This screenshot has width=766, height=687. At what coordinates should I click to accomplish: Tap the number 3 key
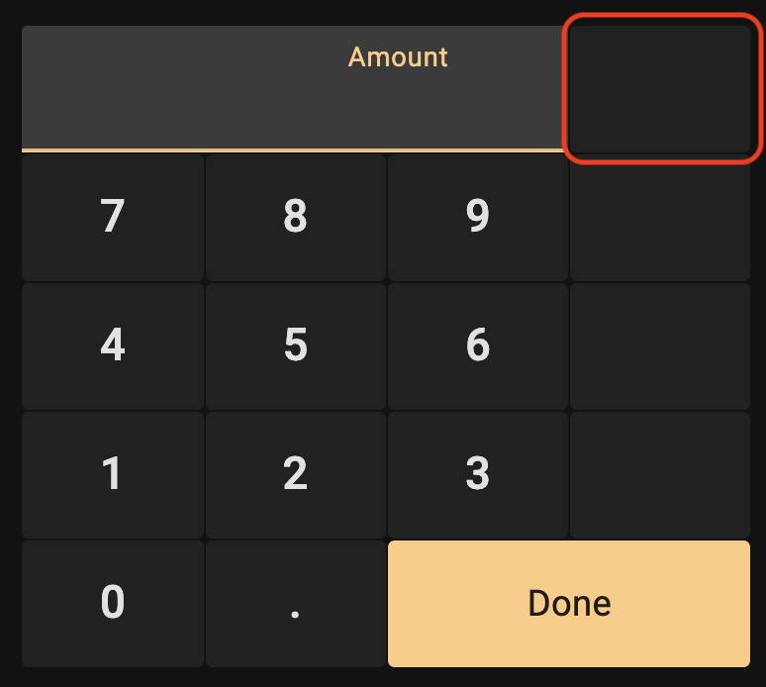click(478, 474)
